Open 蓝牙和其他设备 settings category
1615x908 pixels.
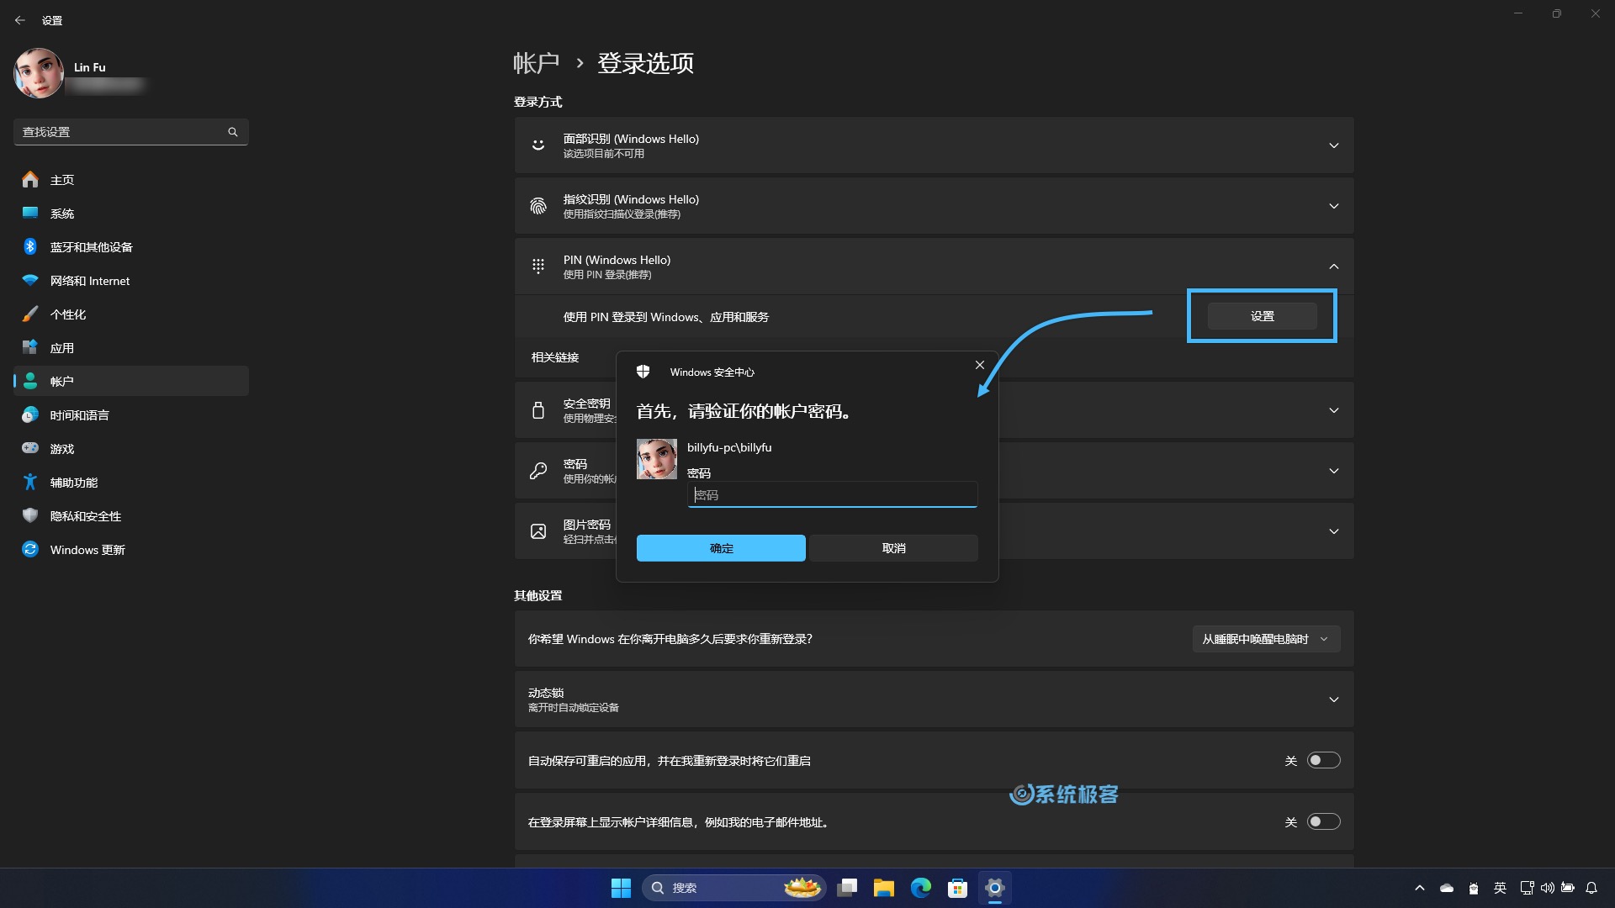point(130,247)
